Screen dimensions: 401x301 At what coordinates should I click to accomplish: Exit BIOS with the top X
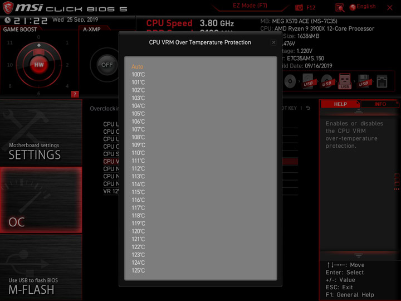pyautogui.click(x=390, y=8)
